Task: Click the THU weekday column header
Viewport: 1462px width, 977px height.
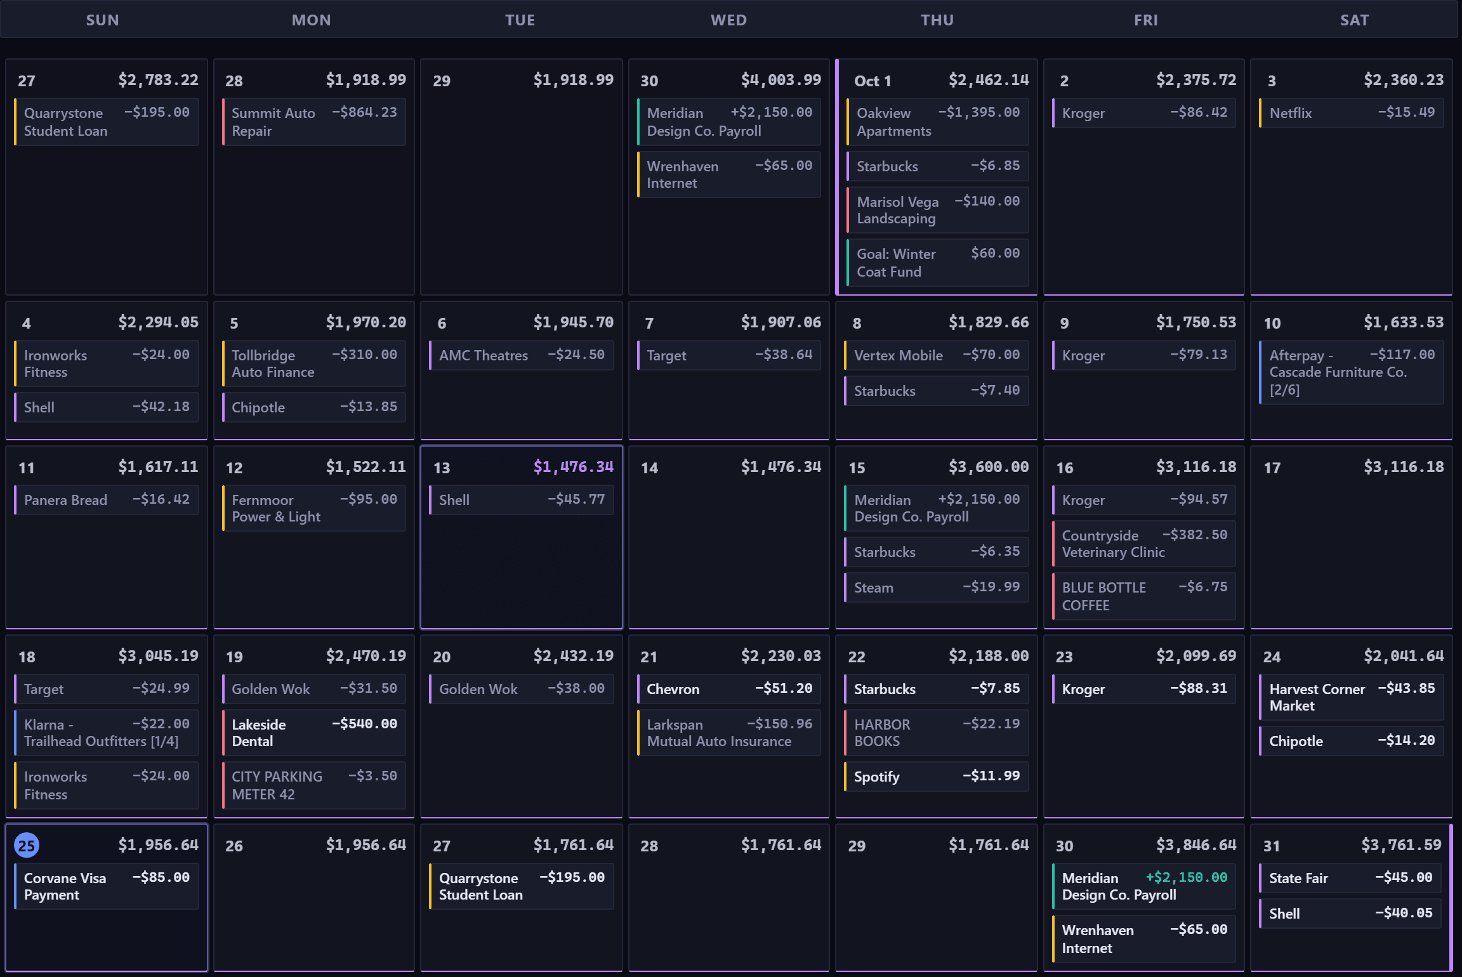Action: tap(937, 20)
